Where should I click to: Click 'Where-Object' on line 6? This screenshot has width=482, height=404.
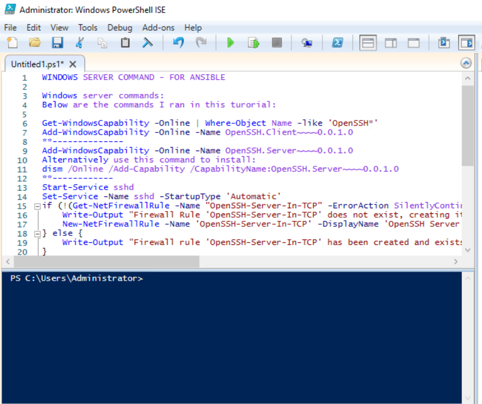pyautogui.click(x=235, y=123)
